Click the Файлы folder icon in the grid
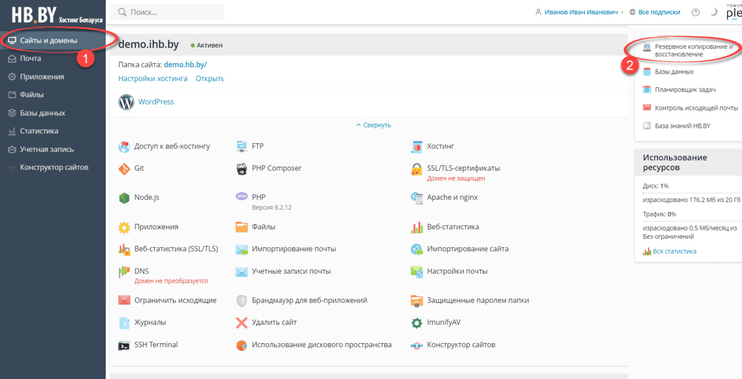The image size is (742, 379). tap(242, 228)
